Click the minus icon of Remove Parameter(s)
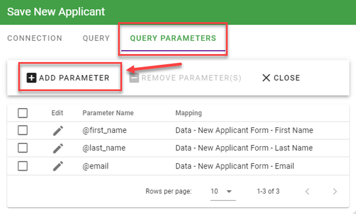Image resolution: width=356 pixels, height=214 pixels. [134, 78]
